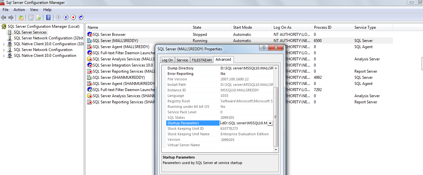Click the Start Service play icon

coord(58,17)
